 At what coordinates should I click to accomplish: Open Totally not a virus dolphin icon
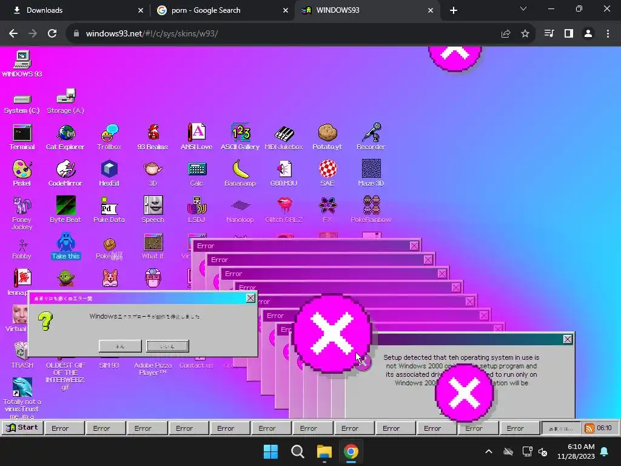[x=22, y=398]
